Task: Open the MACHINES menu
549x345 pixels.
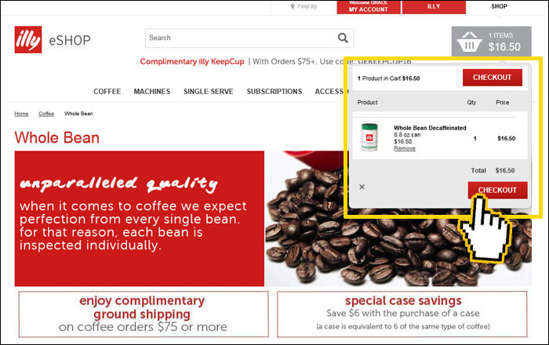Action: (x=152, y=91)
